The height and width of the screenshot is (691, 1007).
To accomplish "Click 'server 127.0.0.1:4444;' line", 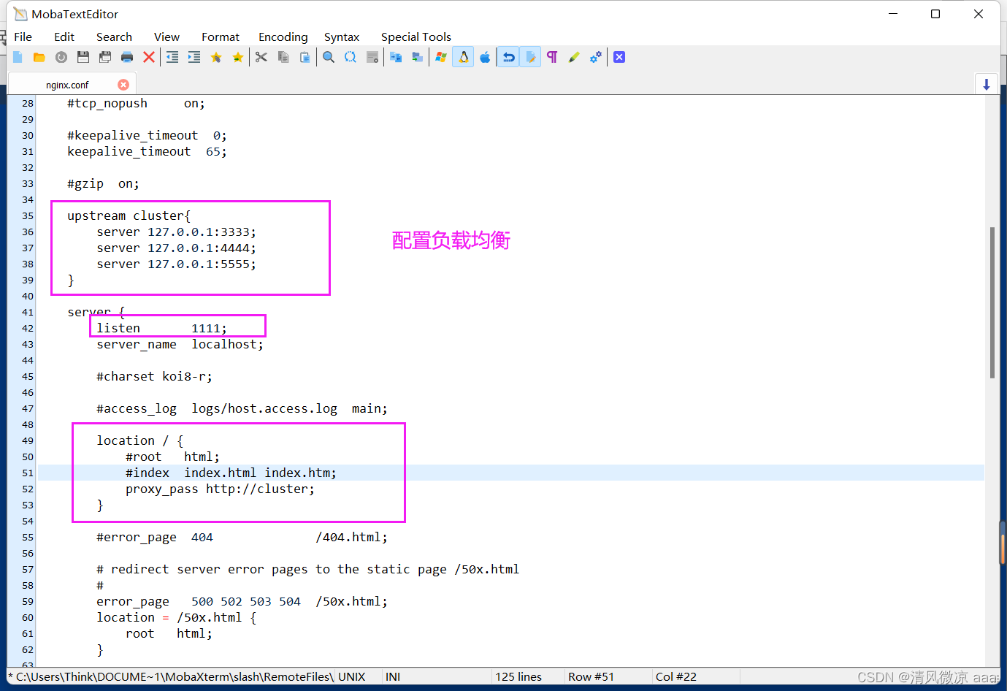I will point(177,248).
